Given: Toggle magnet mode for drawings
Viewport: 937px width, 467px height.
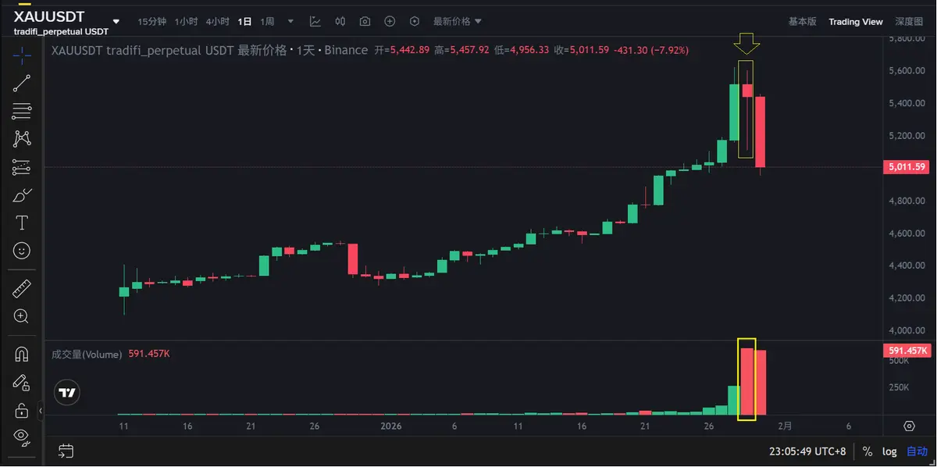Looking at the screenshot, I should (22, 354).
